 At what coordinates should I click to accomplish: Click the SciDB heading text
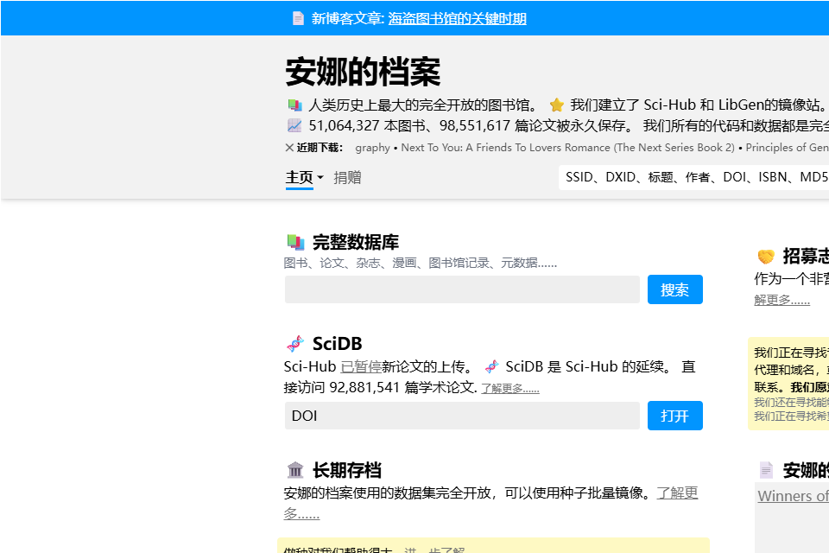(338, 343)
